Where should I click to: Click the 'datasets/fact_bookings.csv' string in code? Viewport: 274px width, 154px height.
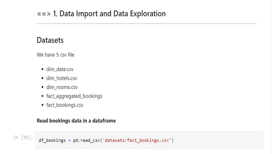pos(137,140)
